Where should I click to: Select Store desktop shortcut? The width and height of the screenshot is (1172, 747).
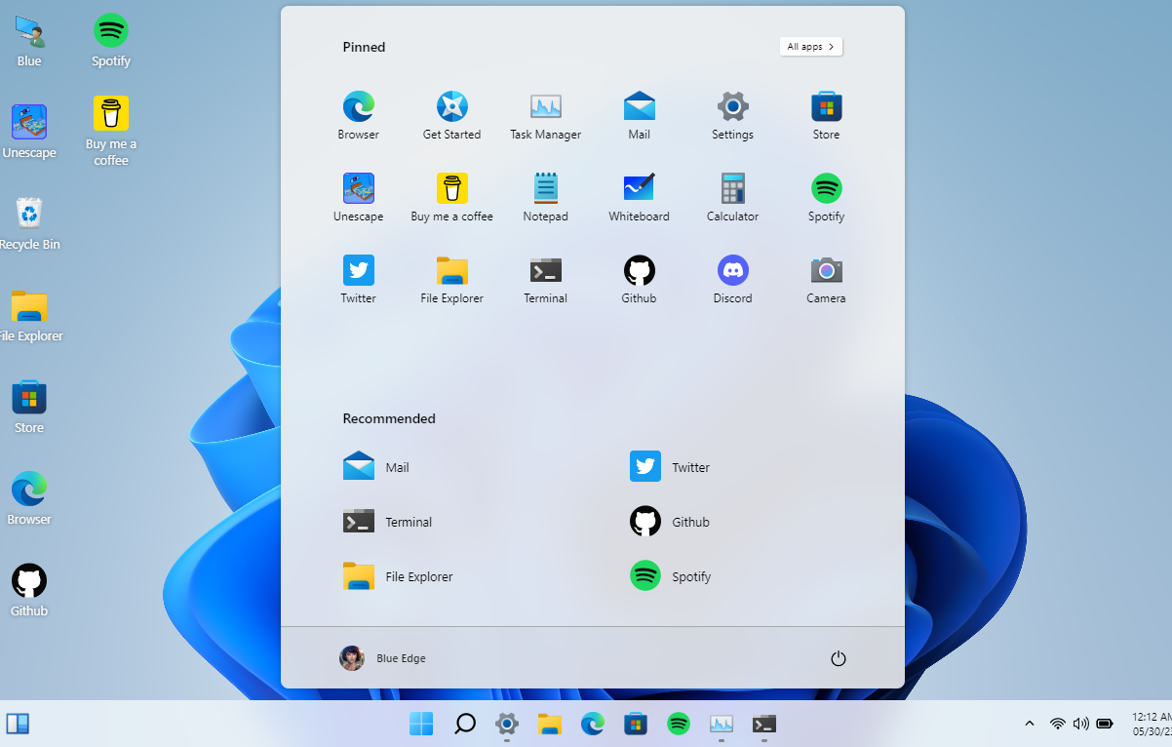(29, 408)
